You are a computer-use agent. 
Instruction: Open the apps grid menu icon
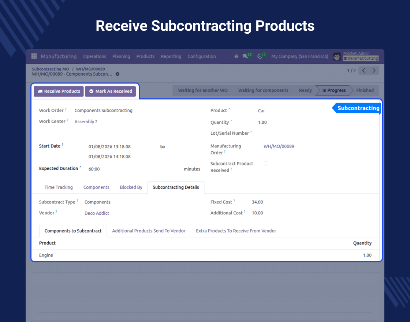(x=34, y=56)
